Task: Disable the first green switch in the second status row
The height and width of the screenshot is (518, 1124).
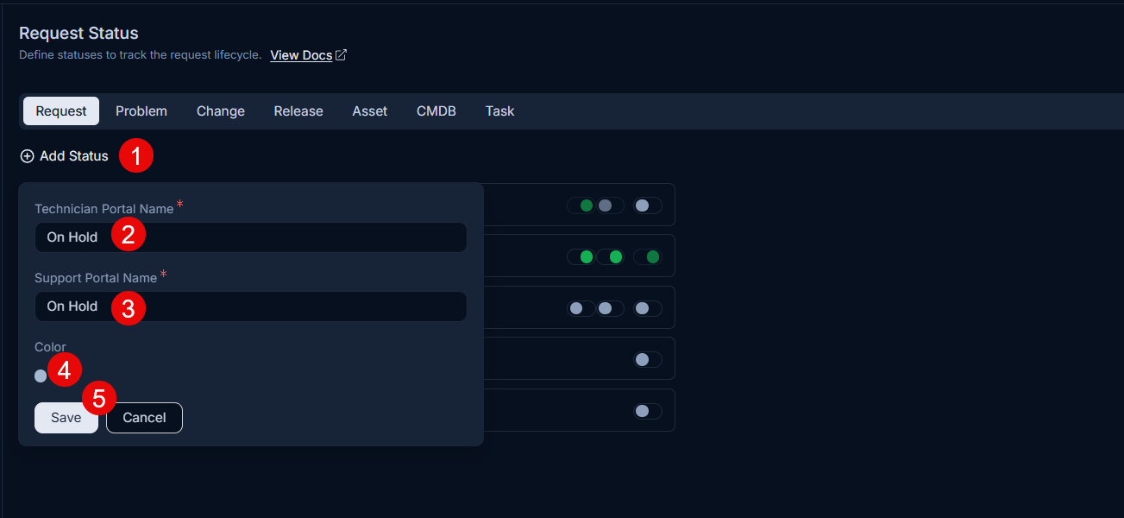Action: [581, 256]
